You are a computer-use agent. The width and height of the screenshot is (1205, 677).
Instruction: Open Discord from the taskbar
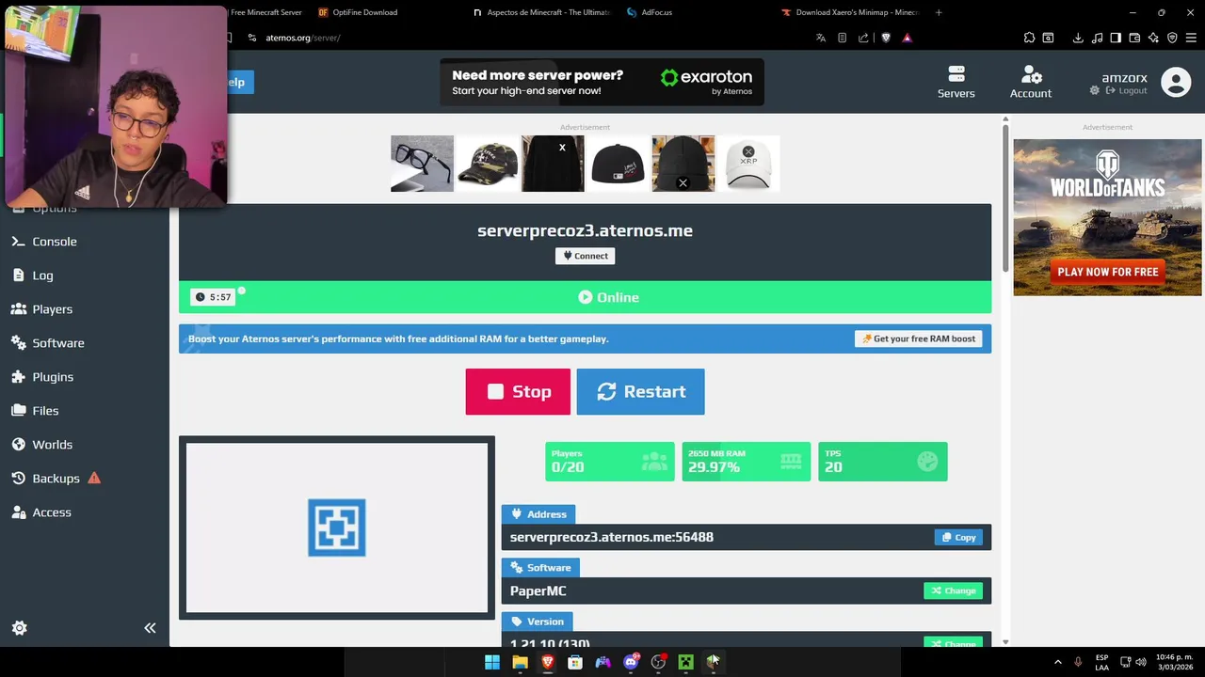coord(631,662)
